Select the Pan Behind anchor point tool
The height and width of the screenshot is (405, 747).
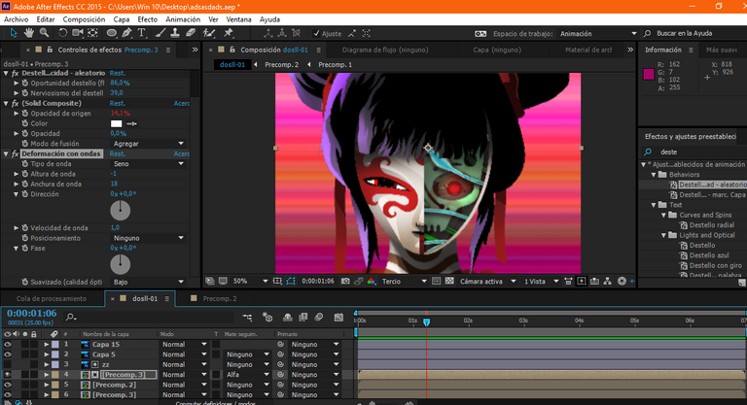coord(93,33)
